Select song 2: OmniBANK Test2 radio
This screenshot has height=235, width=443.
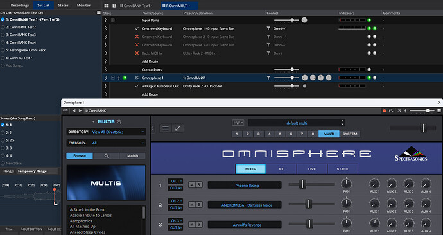point(3,27)
